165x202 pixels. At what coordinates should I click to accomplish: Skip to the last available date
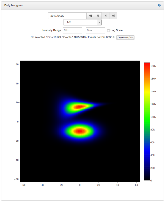(x=113, y=16)
